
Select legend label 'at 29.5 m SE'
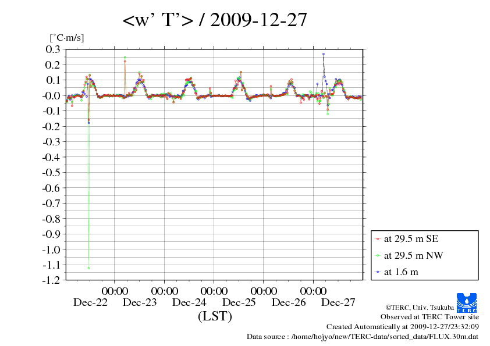[411, 239]
